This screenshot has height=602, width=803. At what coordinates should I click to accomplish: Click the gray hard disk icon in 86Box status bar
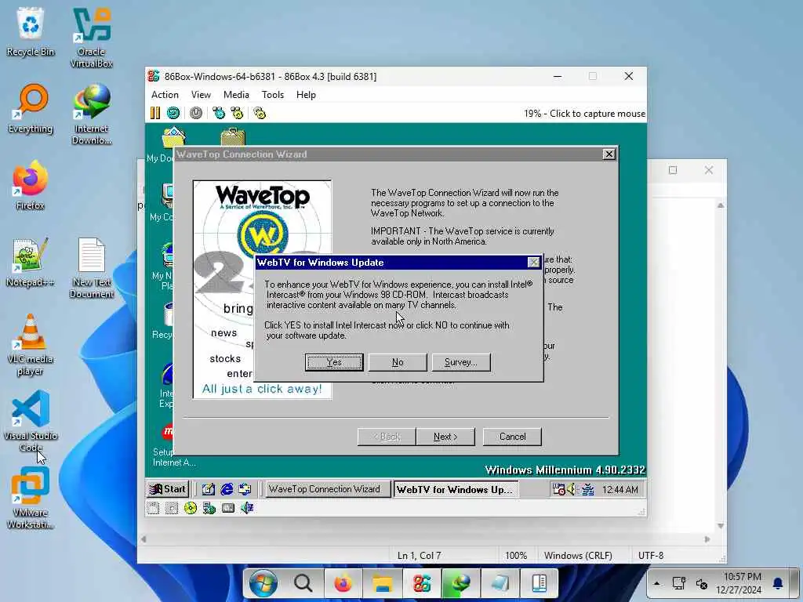[228, 508]
